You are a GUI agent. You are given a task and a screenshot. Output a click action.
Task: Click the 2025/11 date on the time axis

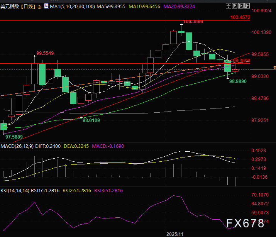(x=175, y=234)
